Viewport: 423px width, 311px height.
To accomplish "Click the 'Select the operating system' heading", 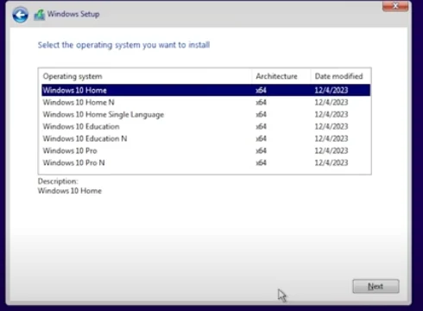I will point(123,45).
